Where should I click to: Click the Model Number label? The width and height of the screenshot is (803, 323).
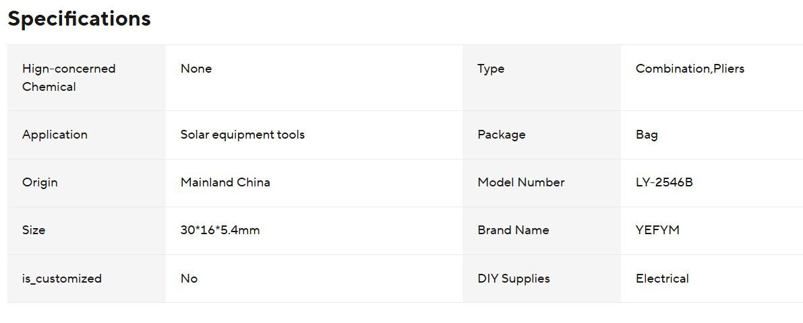(521, 182)
